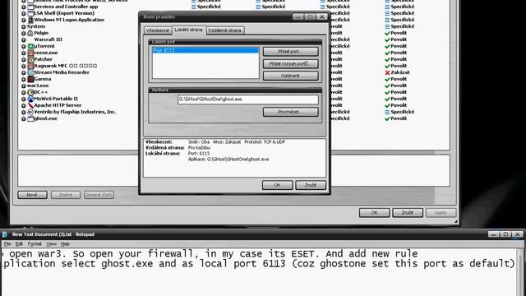The width and height of the screenshot is (526, 296).
Task: Click the Odstranit button
Action: pyautogui.click(x=290, y=76)
